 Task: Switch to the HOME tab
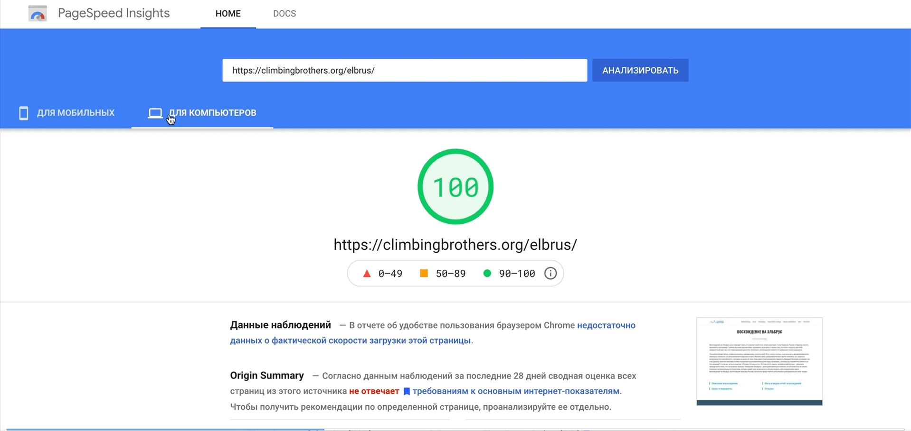click(x=228, y=14)
